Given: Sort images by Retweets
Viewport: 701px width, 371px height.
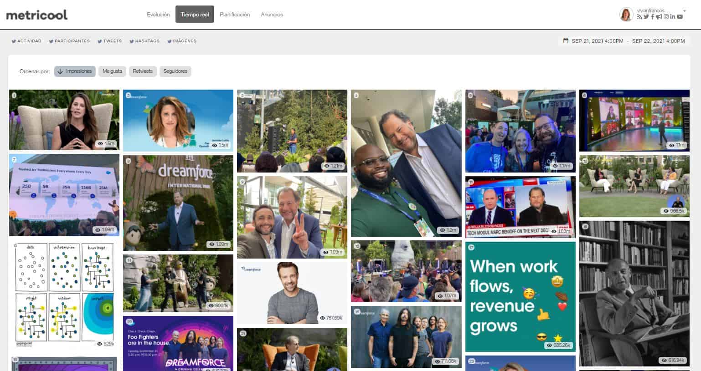Looking at the screenshot, I should [x=143, y=71].
